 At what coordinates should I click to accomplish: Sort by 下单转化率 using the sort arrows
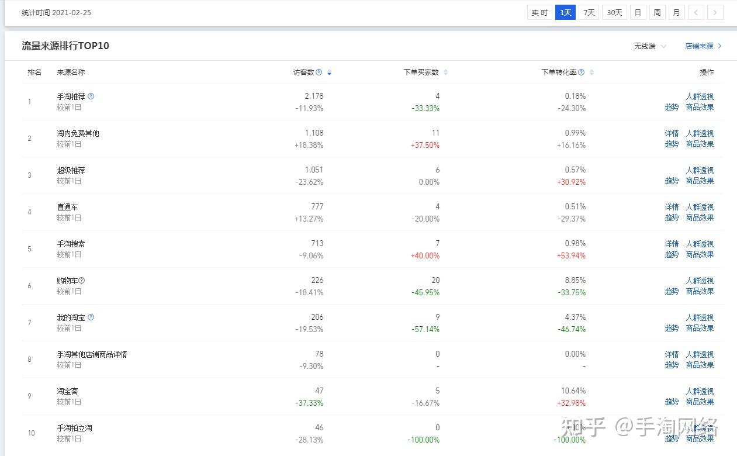pyautogui.click(x=591, y=72)
